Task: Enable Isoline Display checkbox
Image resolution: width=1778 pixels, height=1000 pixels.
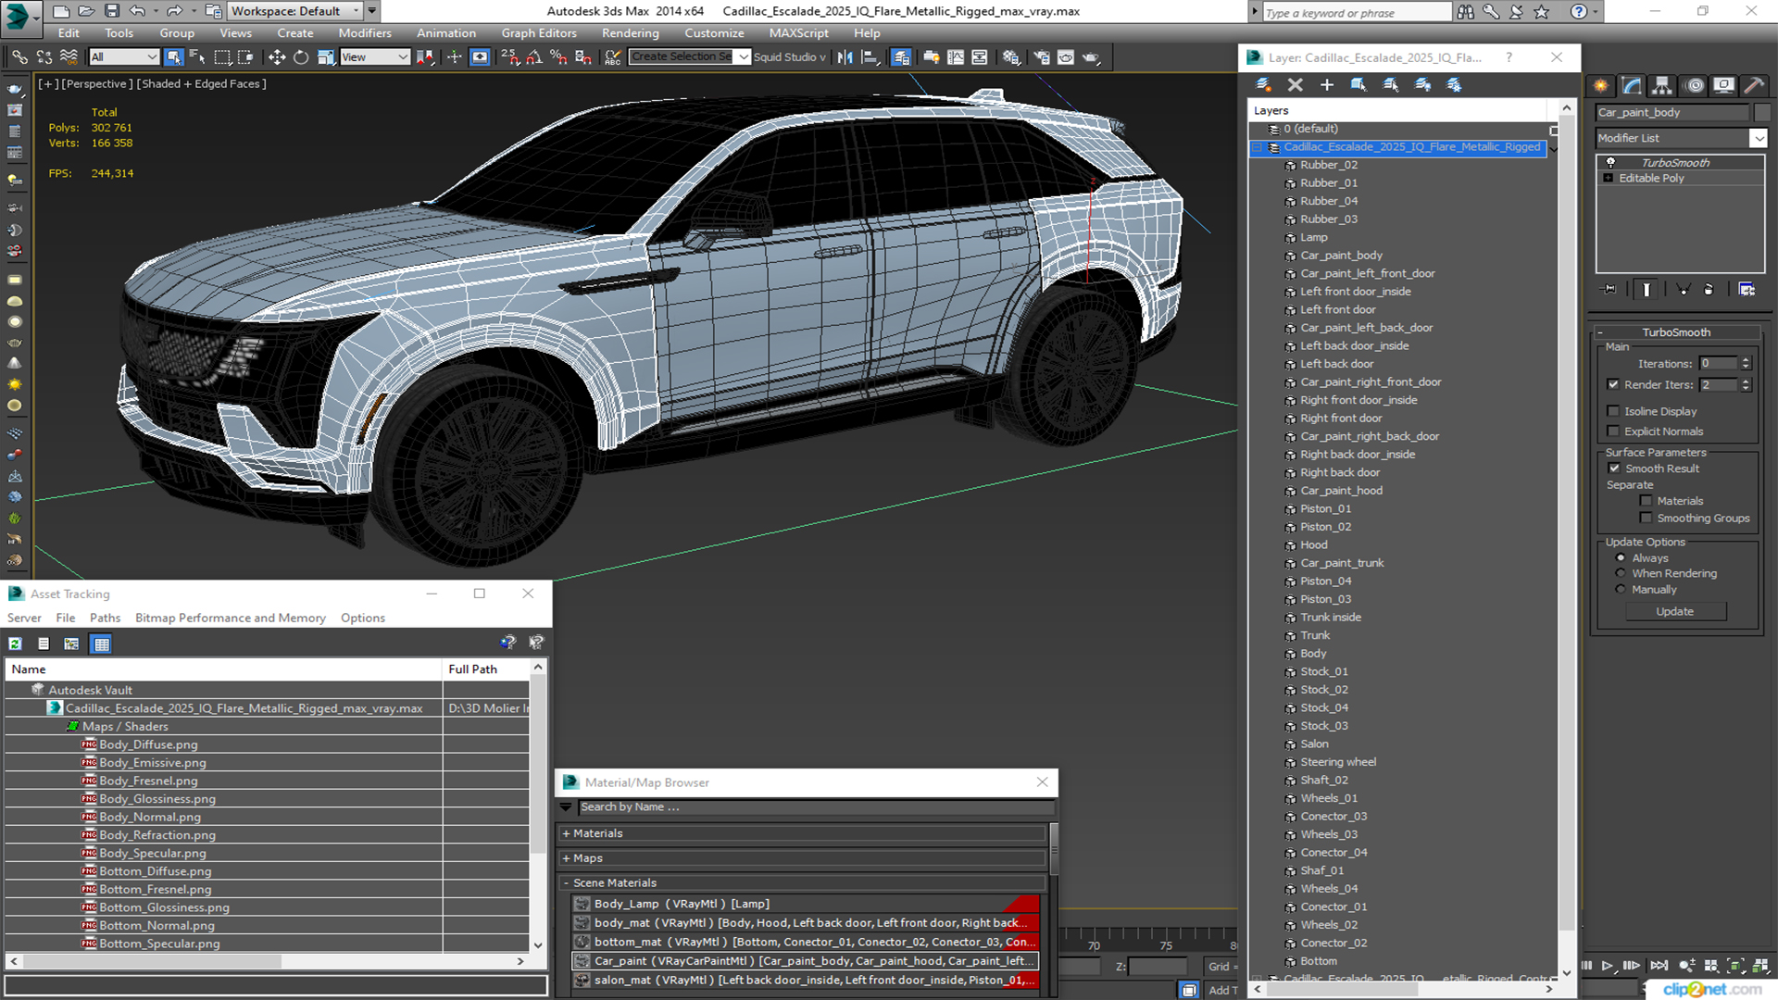Action: pyautogui.click(x=1613, y=411)
